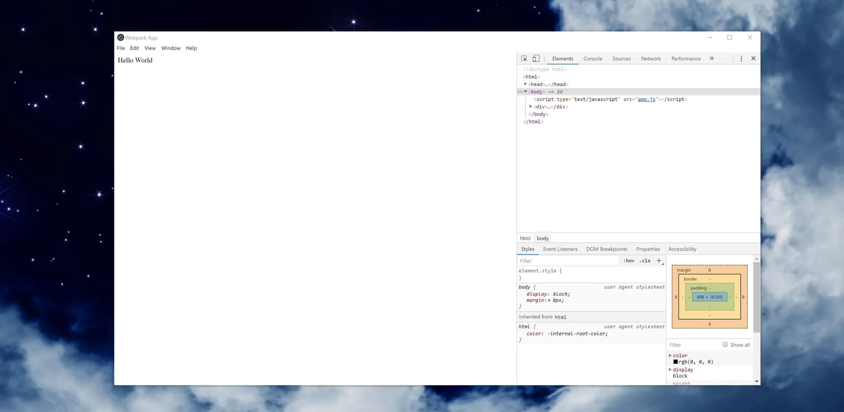Click the scroll down arrow in computed pane
This screenshot has height=412, width=844.
[757, 381]
